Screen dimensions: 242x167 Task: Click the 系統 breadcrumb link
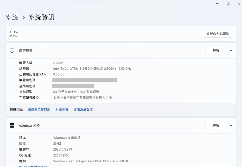pos(12,17)
